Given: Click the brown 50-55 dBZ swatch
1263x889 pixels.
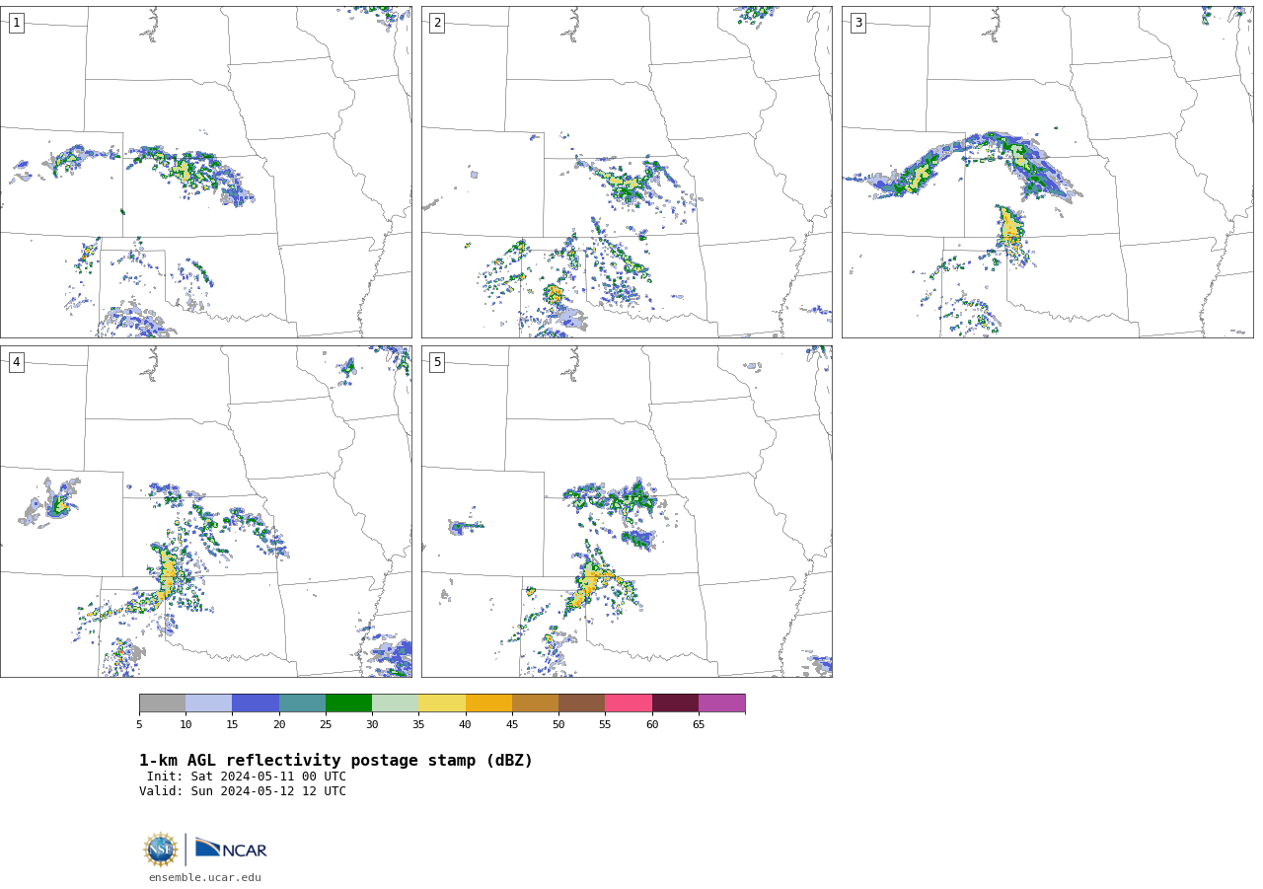Looking at the screenshot, I should (582, 704).
